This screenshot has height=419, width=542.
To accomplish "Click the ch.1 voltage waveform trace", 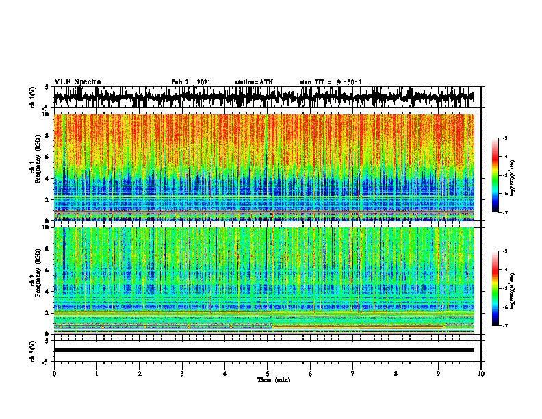I will [263, 97].
